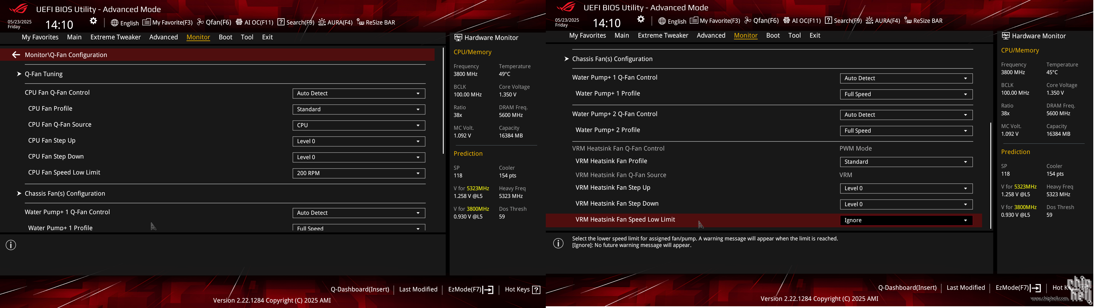Open My Favorite(F3) in right screen toolbar
1095x308 pixels.
click(715, 21)
